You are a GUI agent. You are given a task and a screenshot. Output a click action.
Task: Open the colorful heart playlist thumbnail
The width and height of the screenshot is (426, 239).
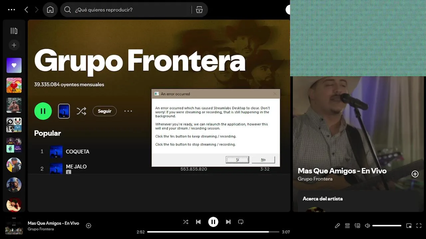(x=14, y=85)
